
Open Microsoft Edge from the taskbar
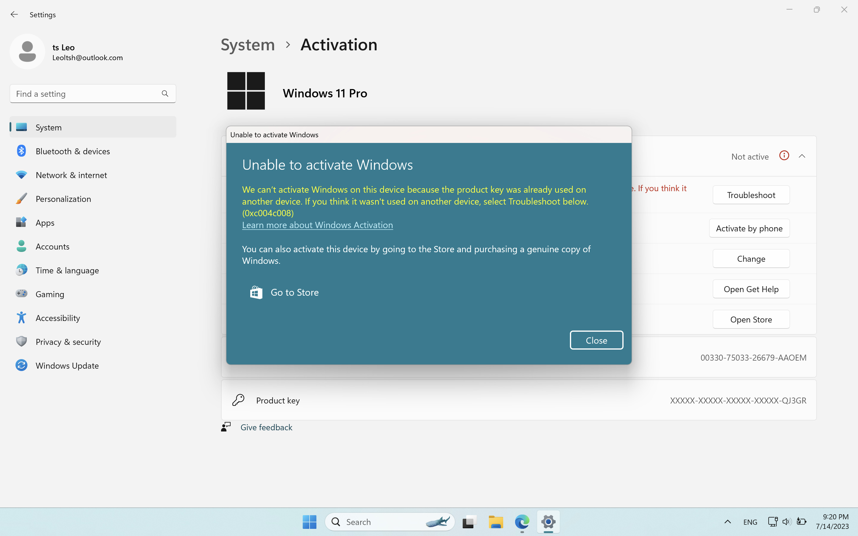[522, 522]
